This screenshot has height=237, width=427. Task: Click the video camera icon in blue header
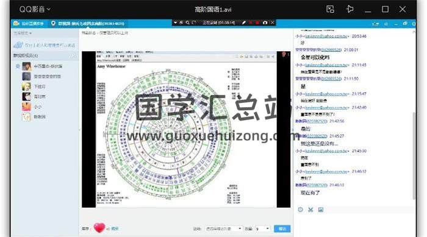tap(16, 23)
